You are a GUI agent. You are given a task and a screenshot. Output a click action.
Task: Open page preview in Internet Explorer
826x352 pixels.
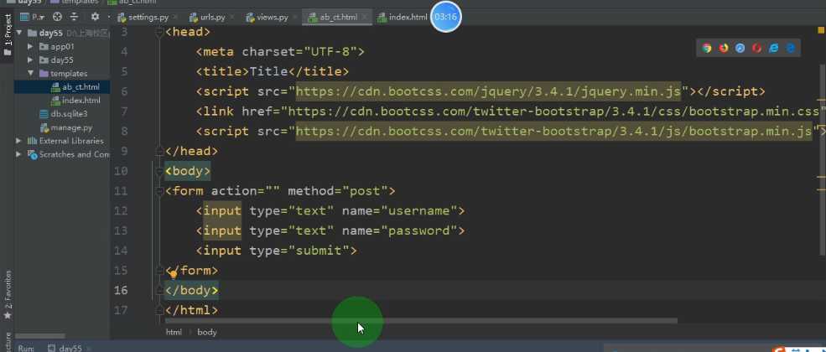[774, 48]
